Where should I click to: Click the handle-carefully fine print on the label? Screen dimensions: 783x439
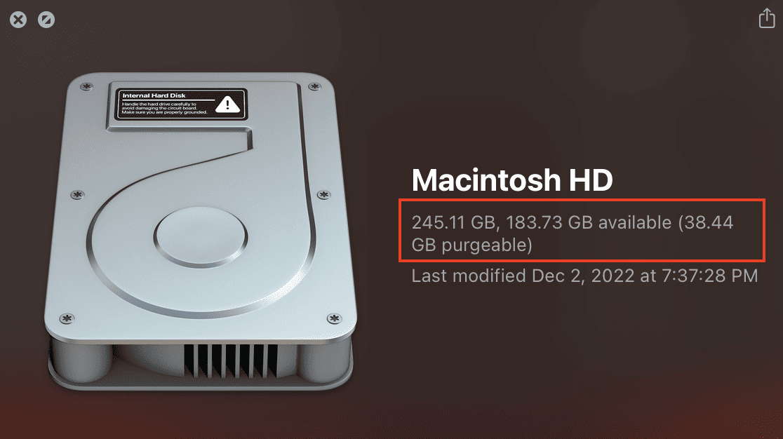(x=164, y=108)
